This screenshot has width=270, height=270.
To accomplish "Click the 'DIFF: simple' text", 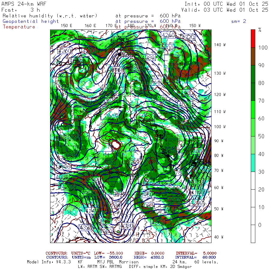I will pyautogui.click(x=144, y=267).
